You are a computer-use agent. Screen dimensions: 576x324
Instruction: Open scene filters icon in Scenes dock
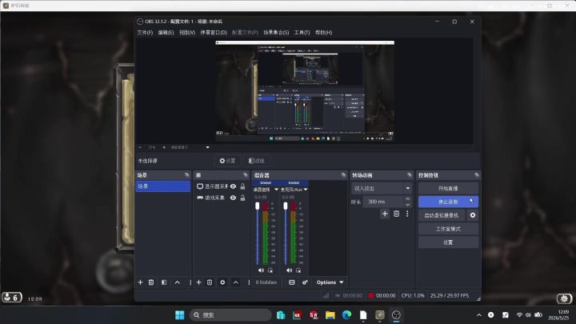tap(164, 282)
